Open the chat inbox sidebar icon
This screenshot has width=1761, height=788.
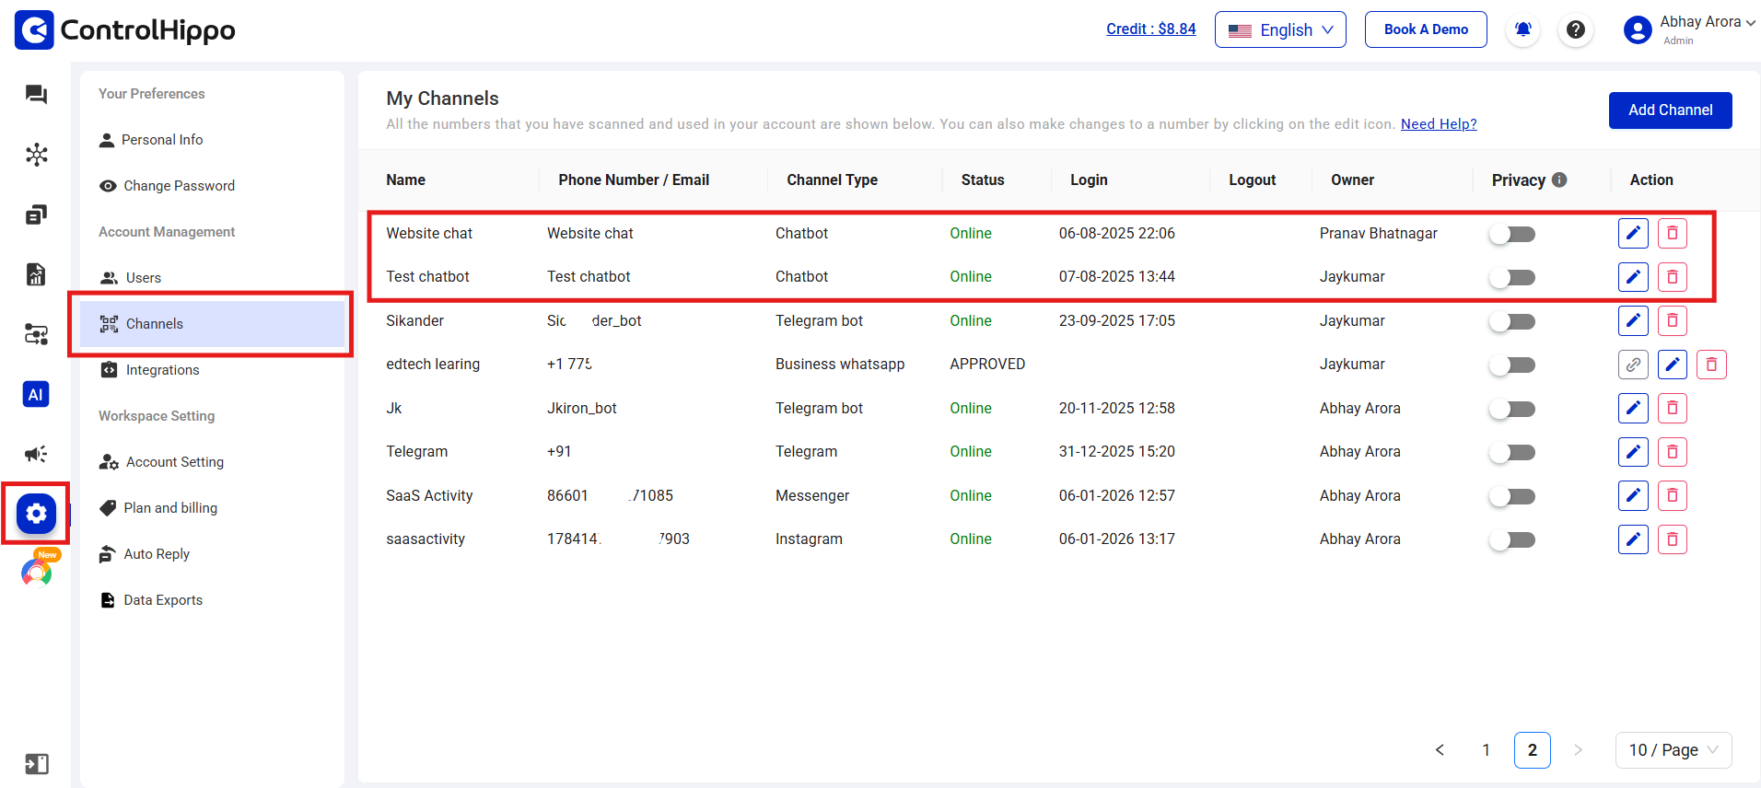[x=36, y=95]
